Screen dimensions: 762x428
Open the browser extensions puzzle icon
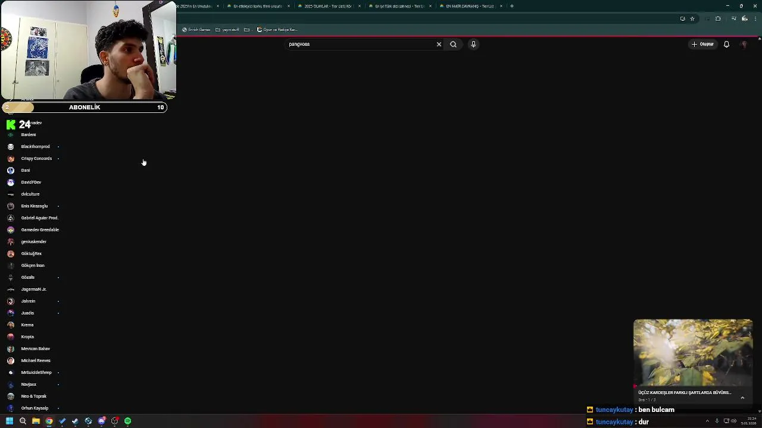tap(718, 18)
